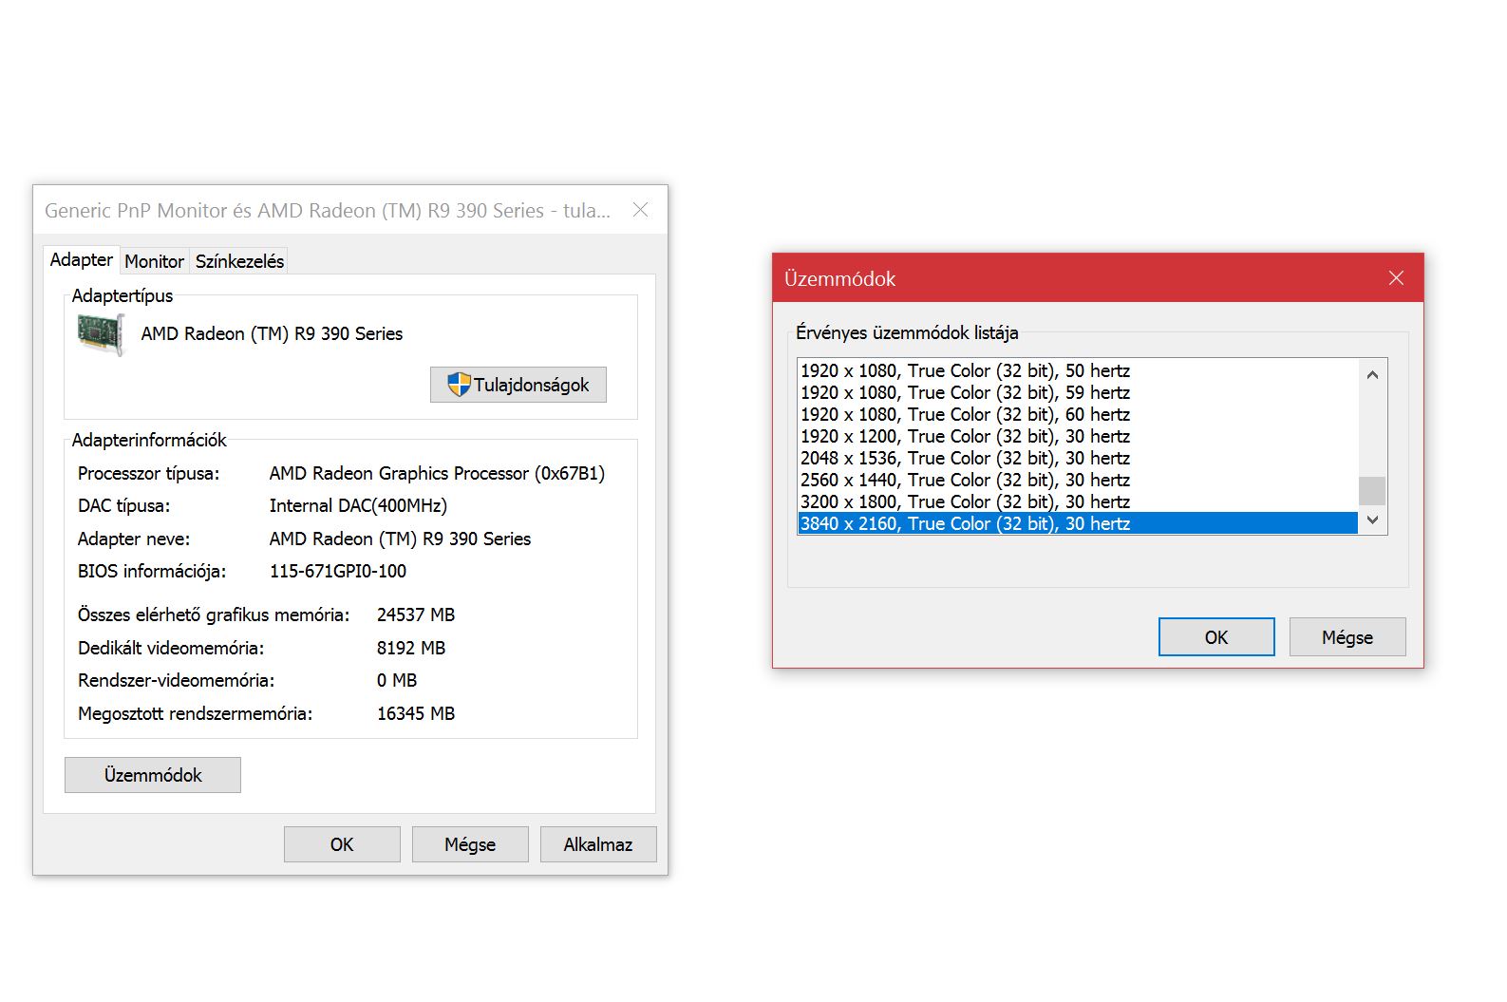Click the Adapter neve label
The width and height of the screenshot is (1507, 1002).
pyautogui.click(x=134, y=539)
